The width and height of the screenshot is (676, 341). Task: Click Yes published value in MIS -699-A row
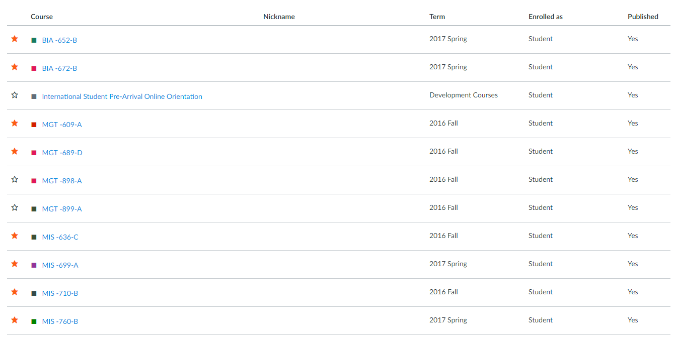pyautogui.click(x=633, y=264)
